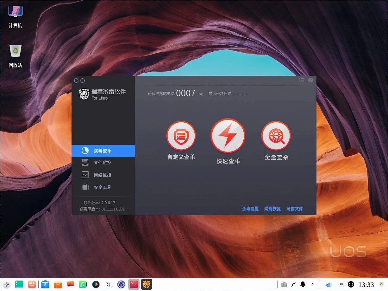Open custom scan (自定义查杀) shield icon
Image resolution: width=388 pixels, height=291 pixels.
tap(181, 136)
